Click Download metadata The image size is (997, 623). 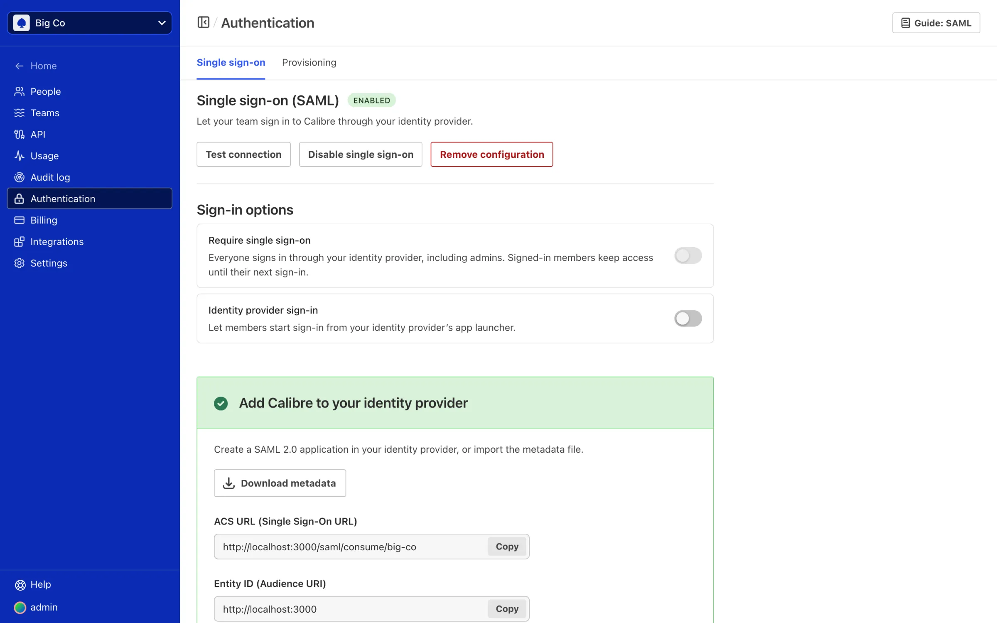click(x=280, y=483)
